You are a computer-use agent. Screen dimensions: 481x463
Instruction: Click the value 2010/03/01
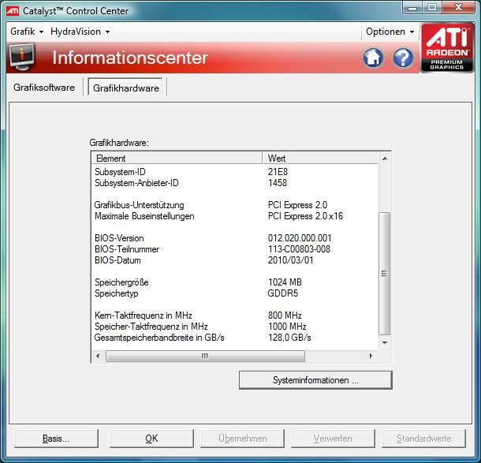(x=290, y=260)
